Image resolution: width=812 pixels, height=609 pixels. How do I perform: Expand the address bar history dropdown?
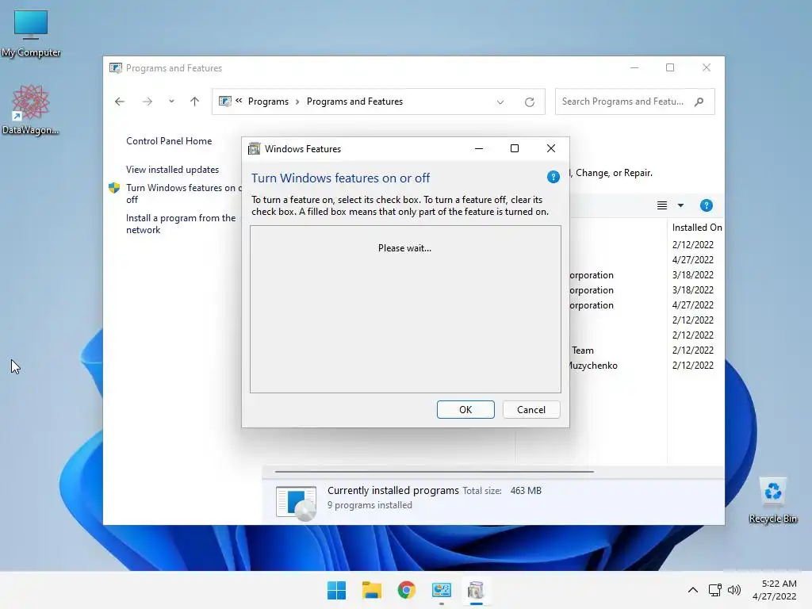tap(500, 102)
